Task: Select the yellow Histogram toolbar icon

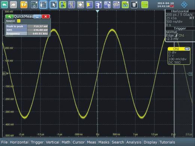Action: tap(90, 5)
